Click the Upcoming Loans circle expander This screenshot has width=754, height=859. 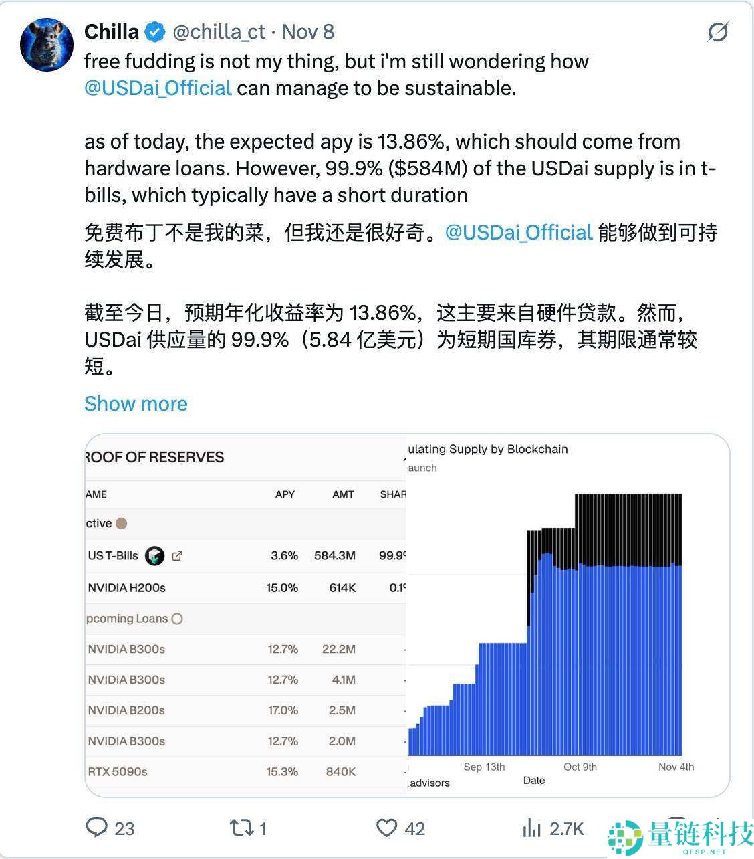coord(176,619)
